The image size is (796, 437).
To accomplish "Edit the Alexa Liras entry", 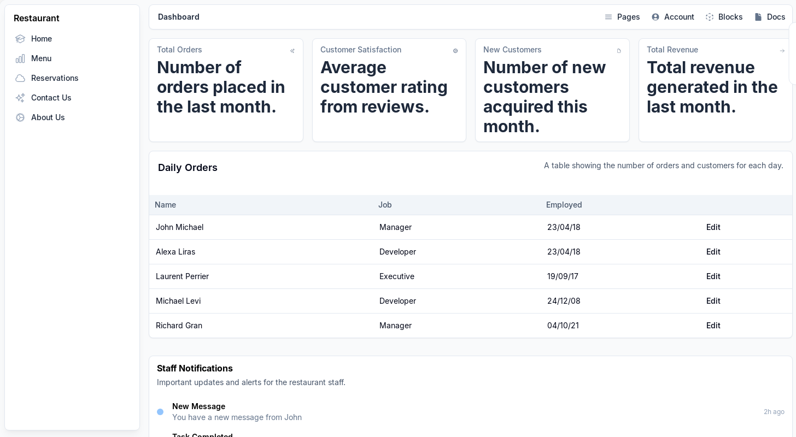I will coord(713,252).
